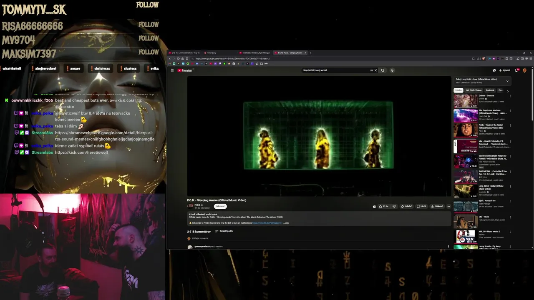Click the christmas command chip
Screen dimensions: 534x300
point(100,68)
